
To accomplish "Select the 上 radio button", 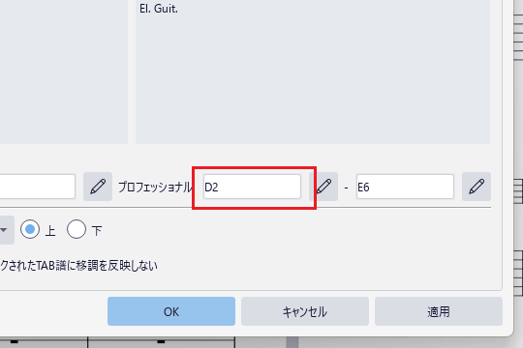I will point(30,229).
